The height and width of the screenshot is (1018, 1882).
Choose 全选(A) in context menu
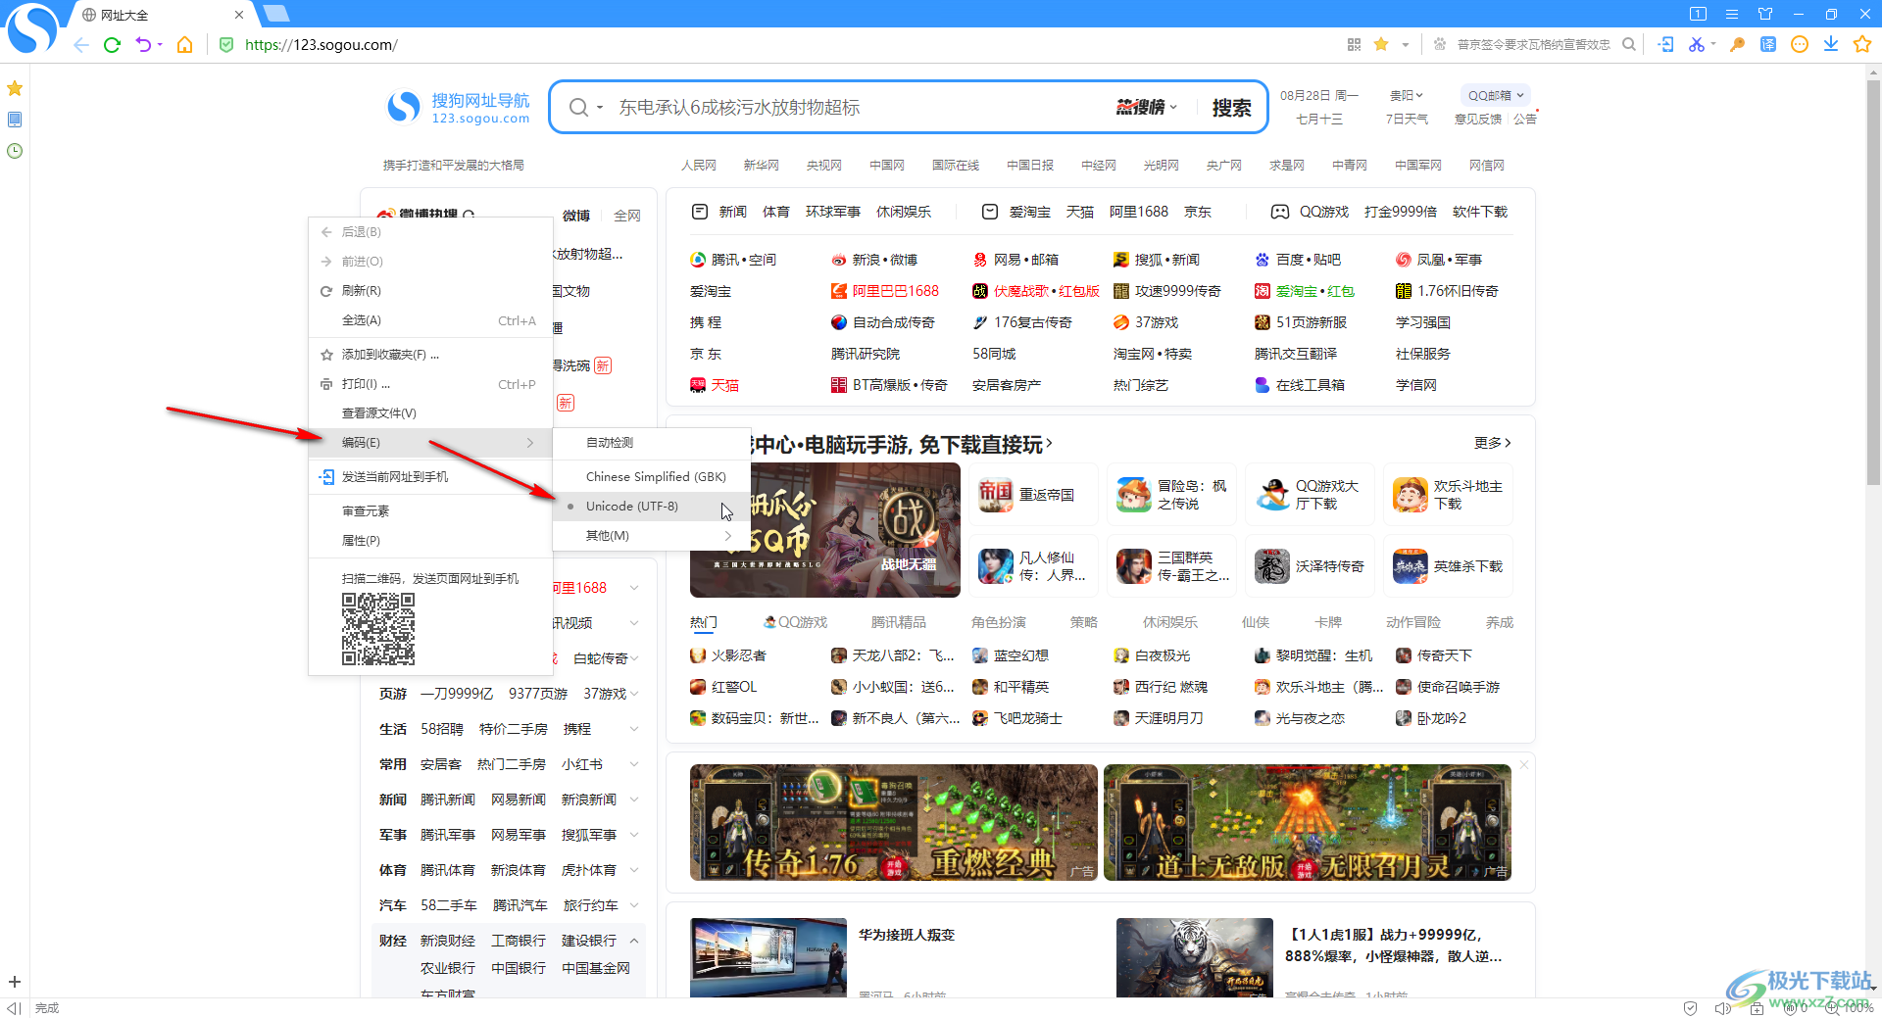click(x=430, y=320)
